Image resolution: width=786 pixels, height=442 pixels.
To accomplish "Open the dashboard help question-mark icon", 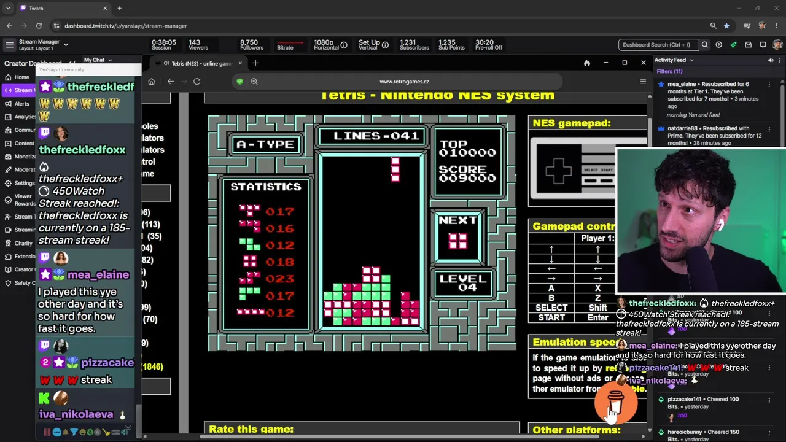I will point(718,45).
